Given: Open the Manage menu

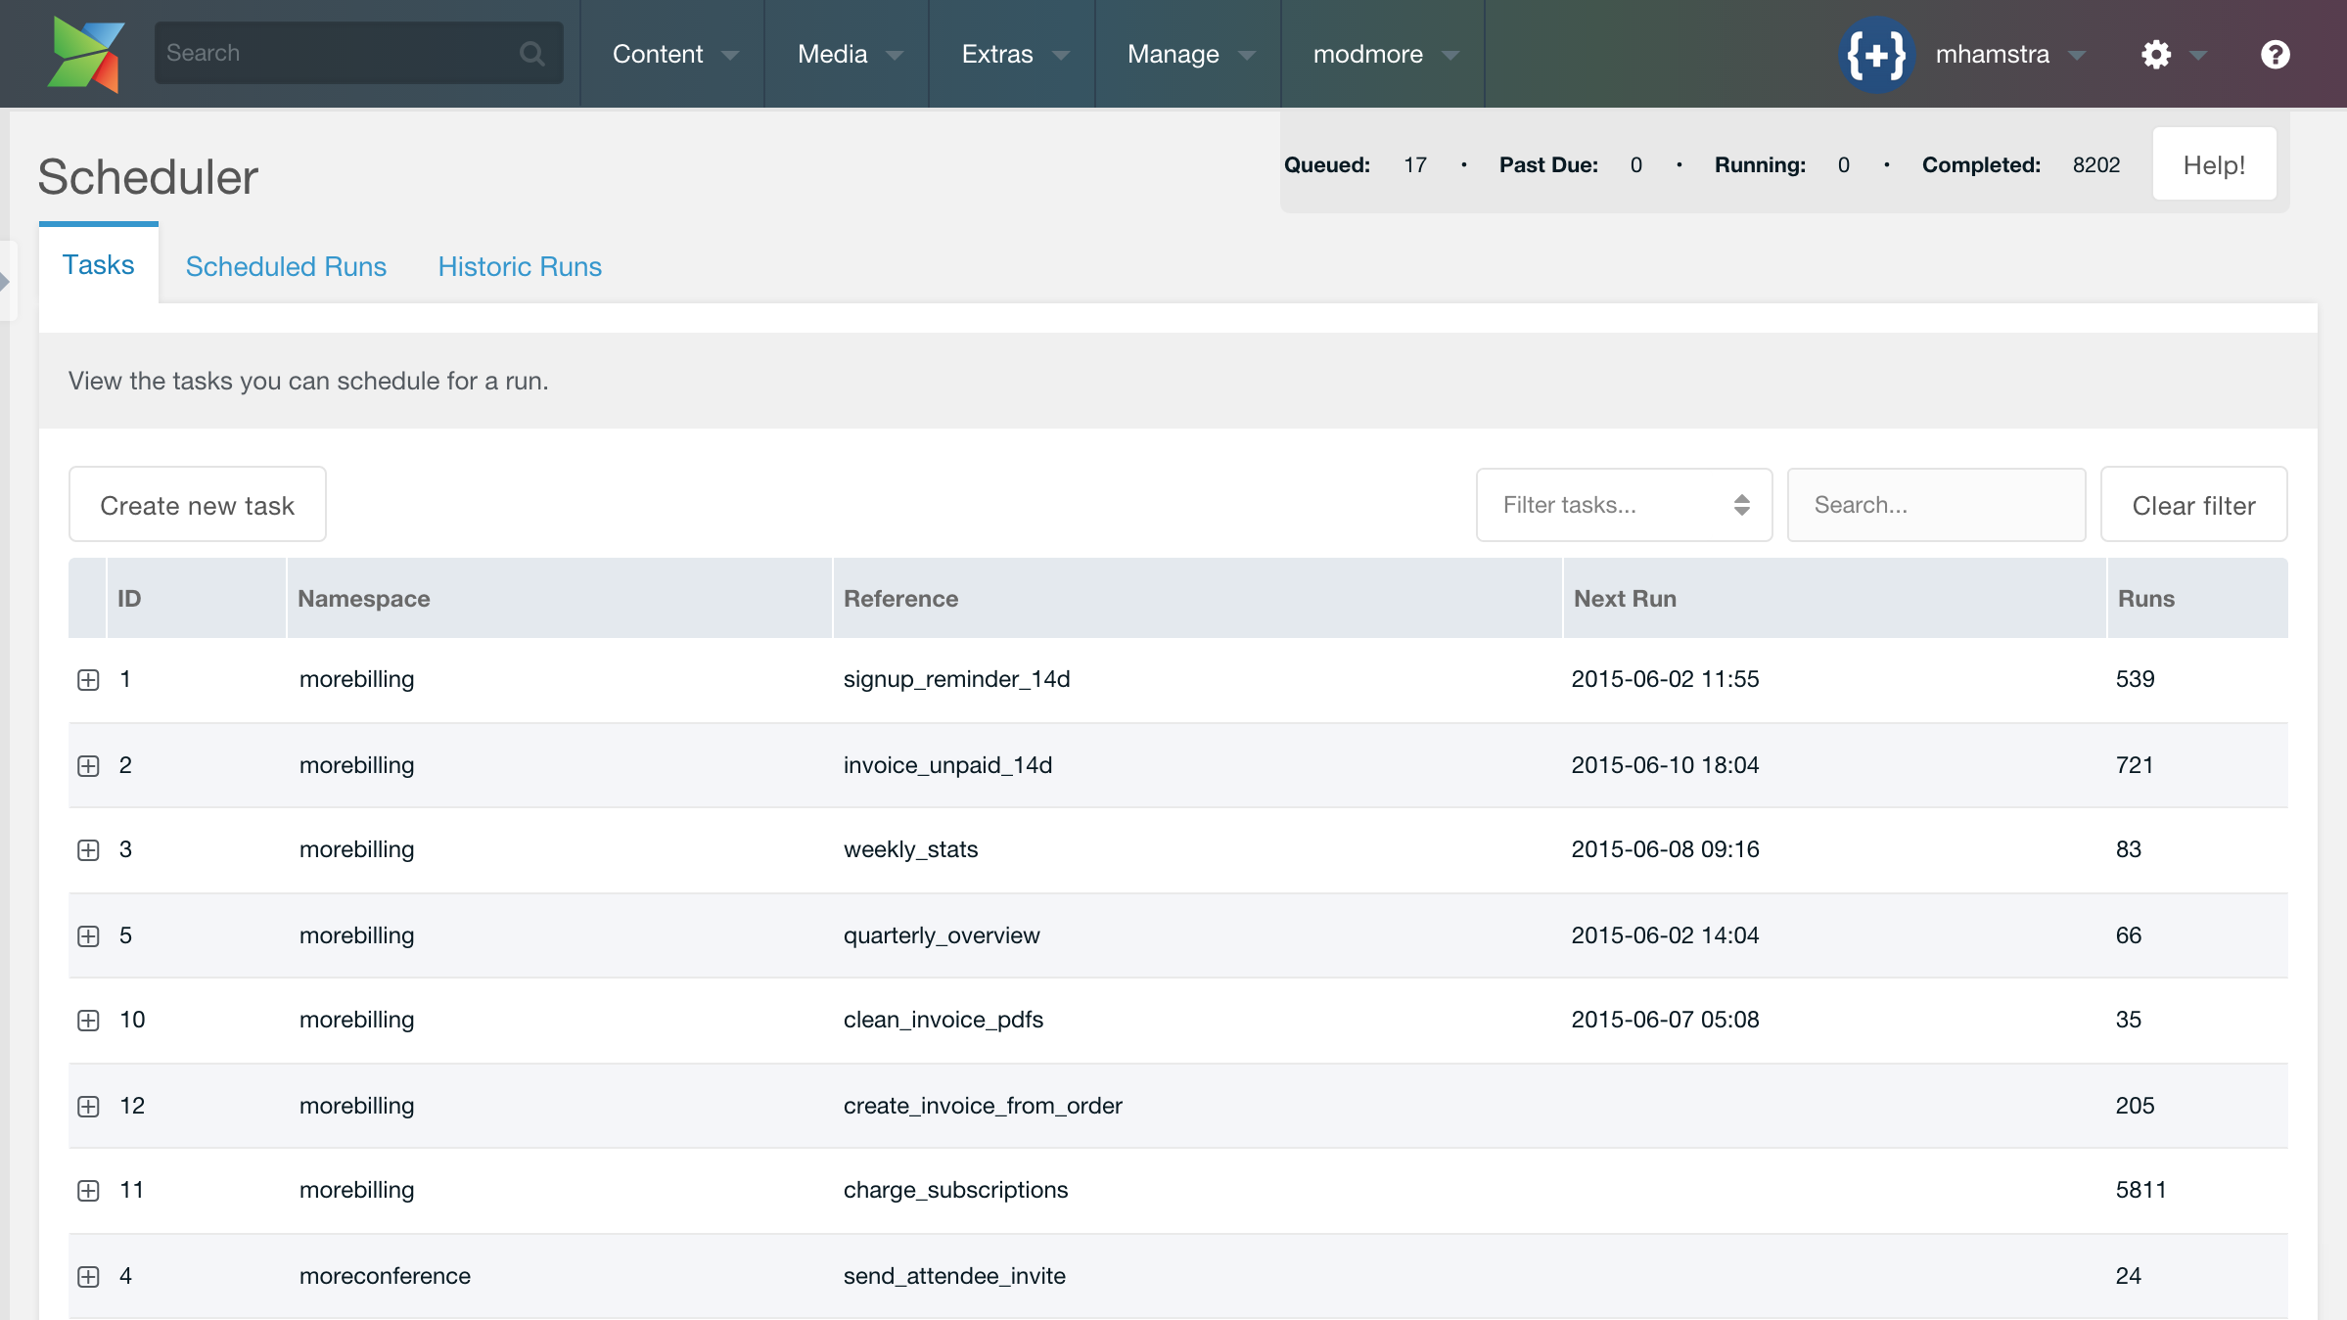Looking at the screenshot, I should (1189, 54).
